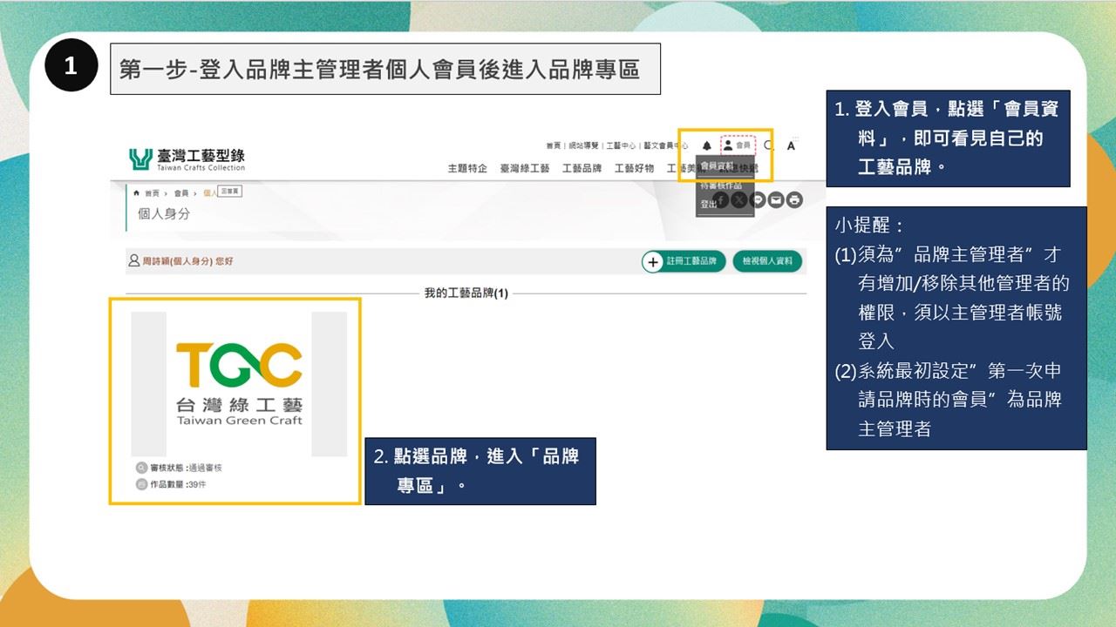The image size is (1116, 627).
Task: Select 會員資料 in the member dropdown
Action: (716, 166)
